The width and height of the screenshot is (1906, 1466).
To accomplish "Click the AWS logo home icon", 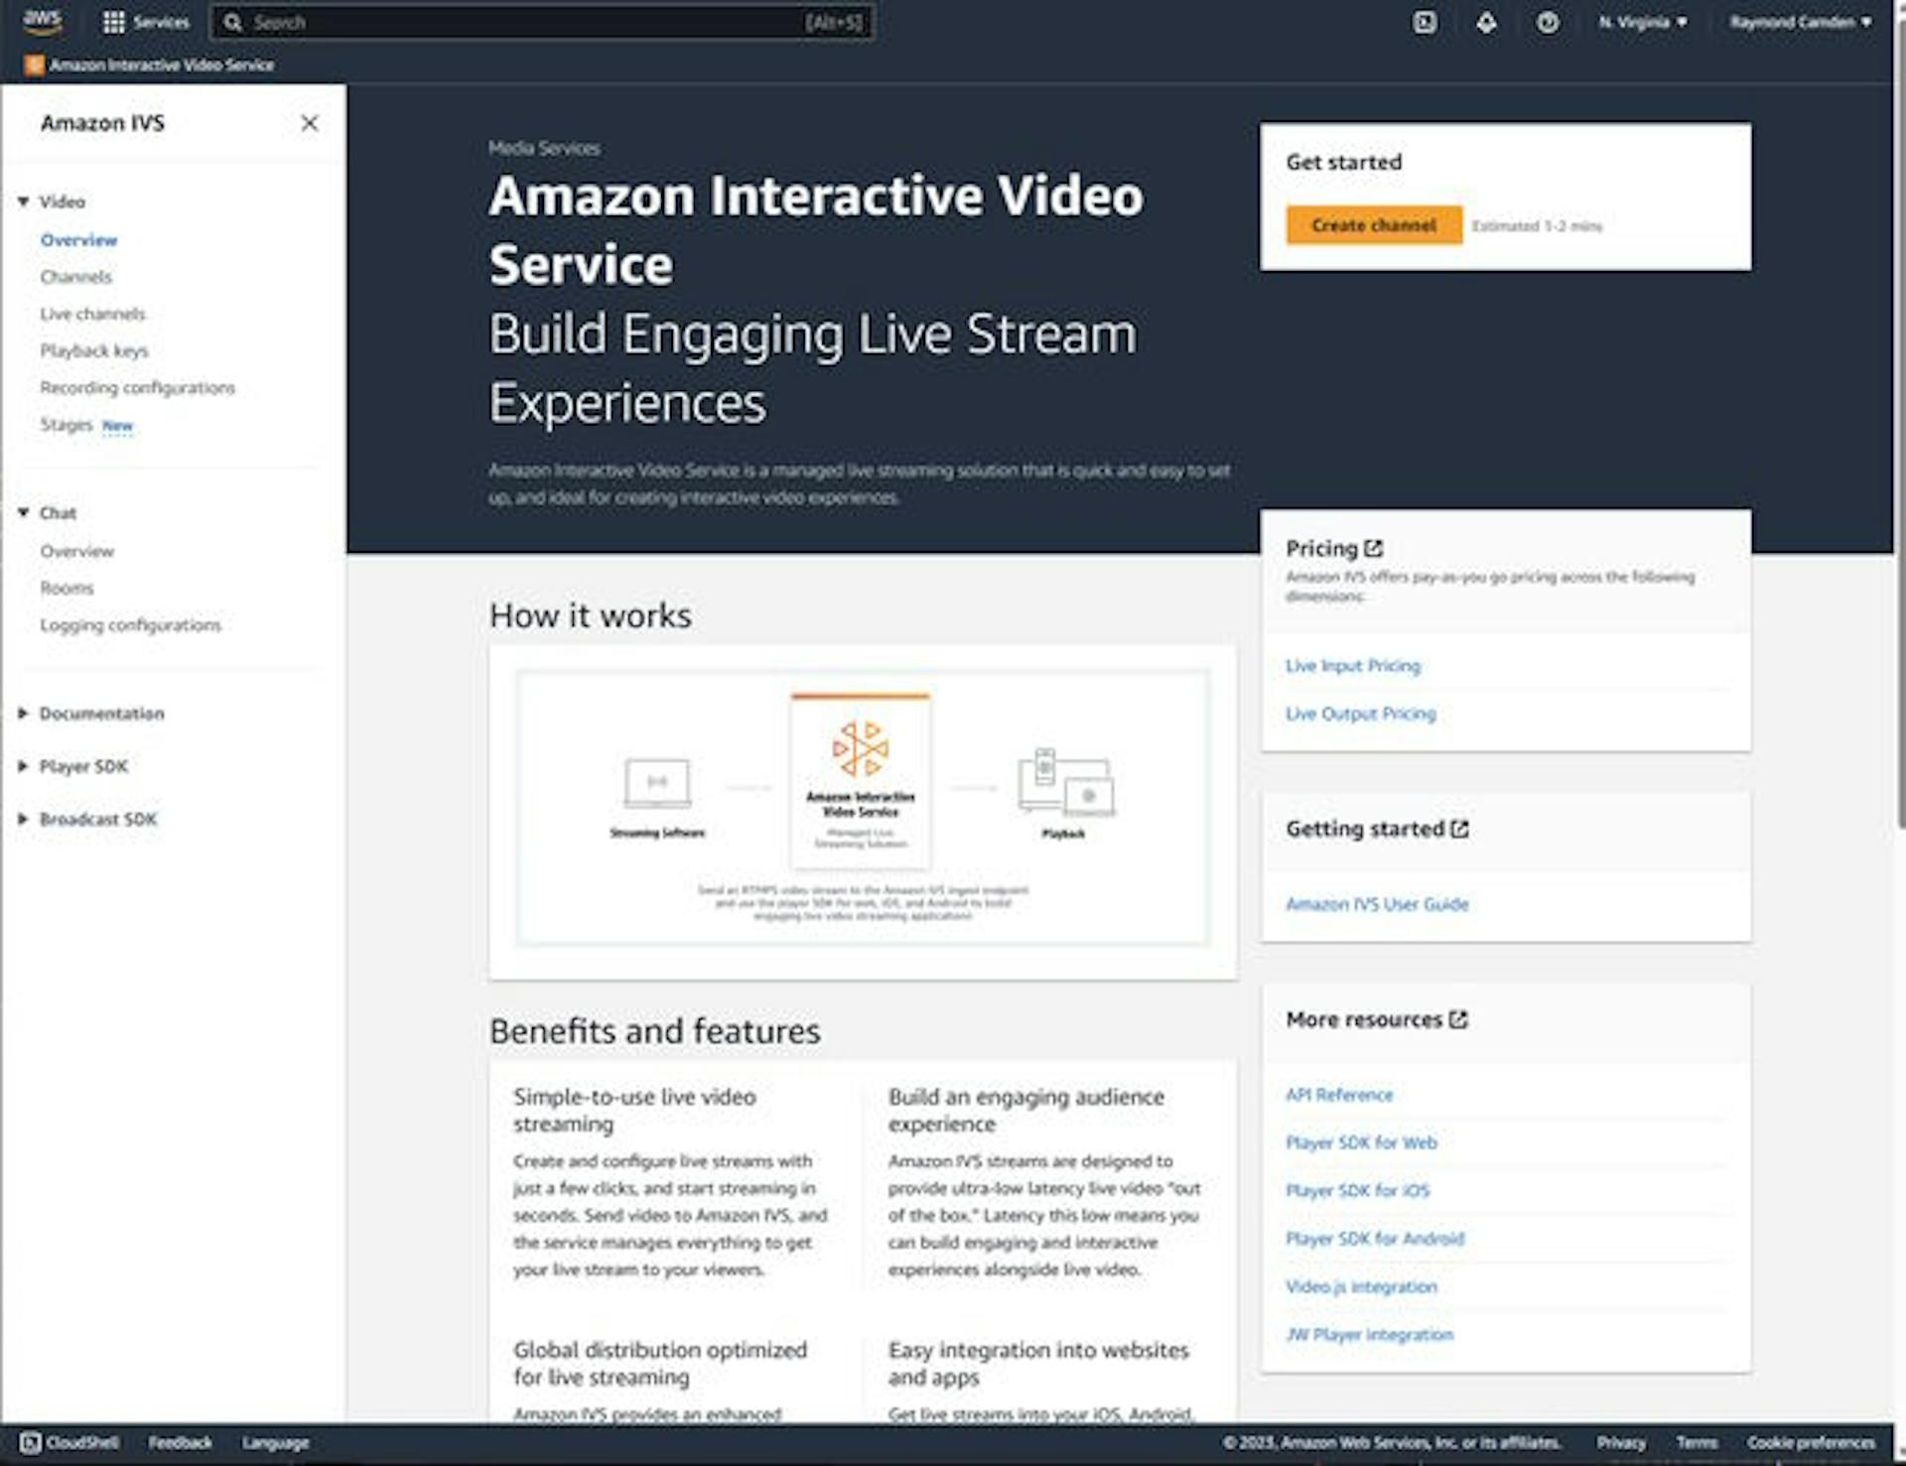I will pyautogui.click(x=42, y=22).
